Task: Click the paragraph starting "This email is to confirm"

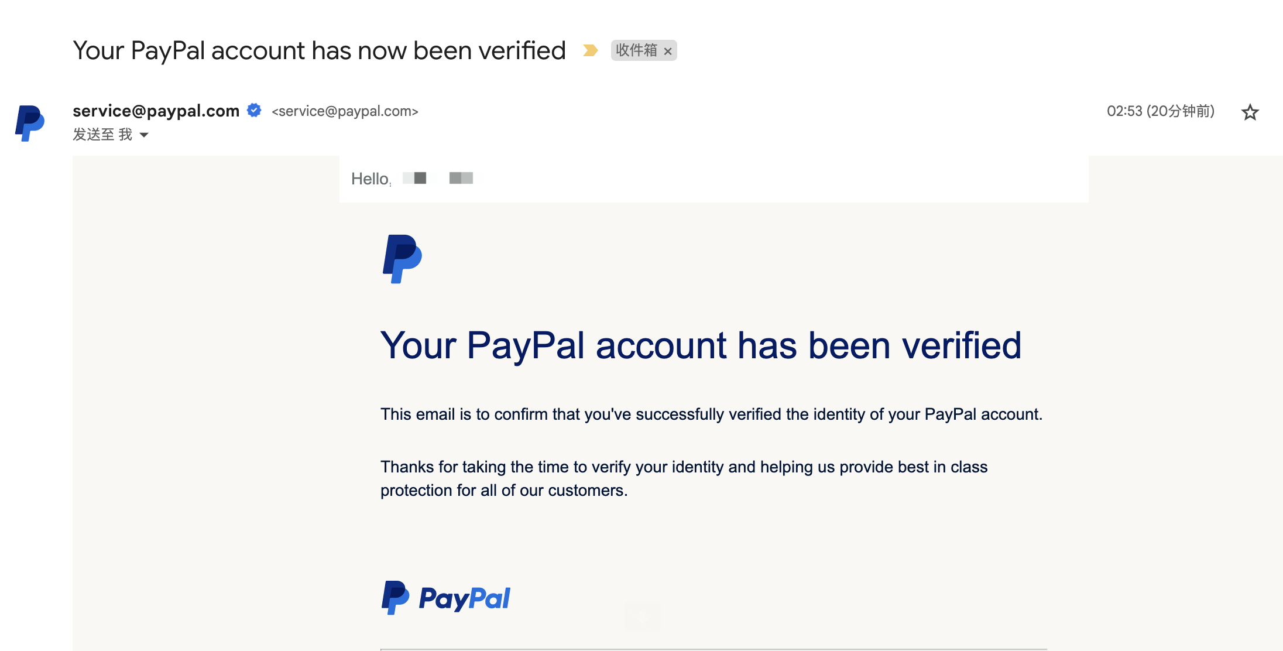Action: (x=711, y=414)
